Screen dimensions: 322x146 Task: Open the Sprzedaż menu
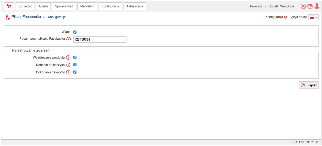pyautogui.click(x=25, y=6)
